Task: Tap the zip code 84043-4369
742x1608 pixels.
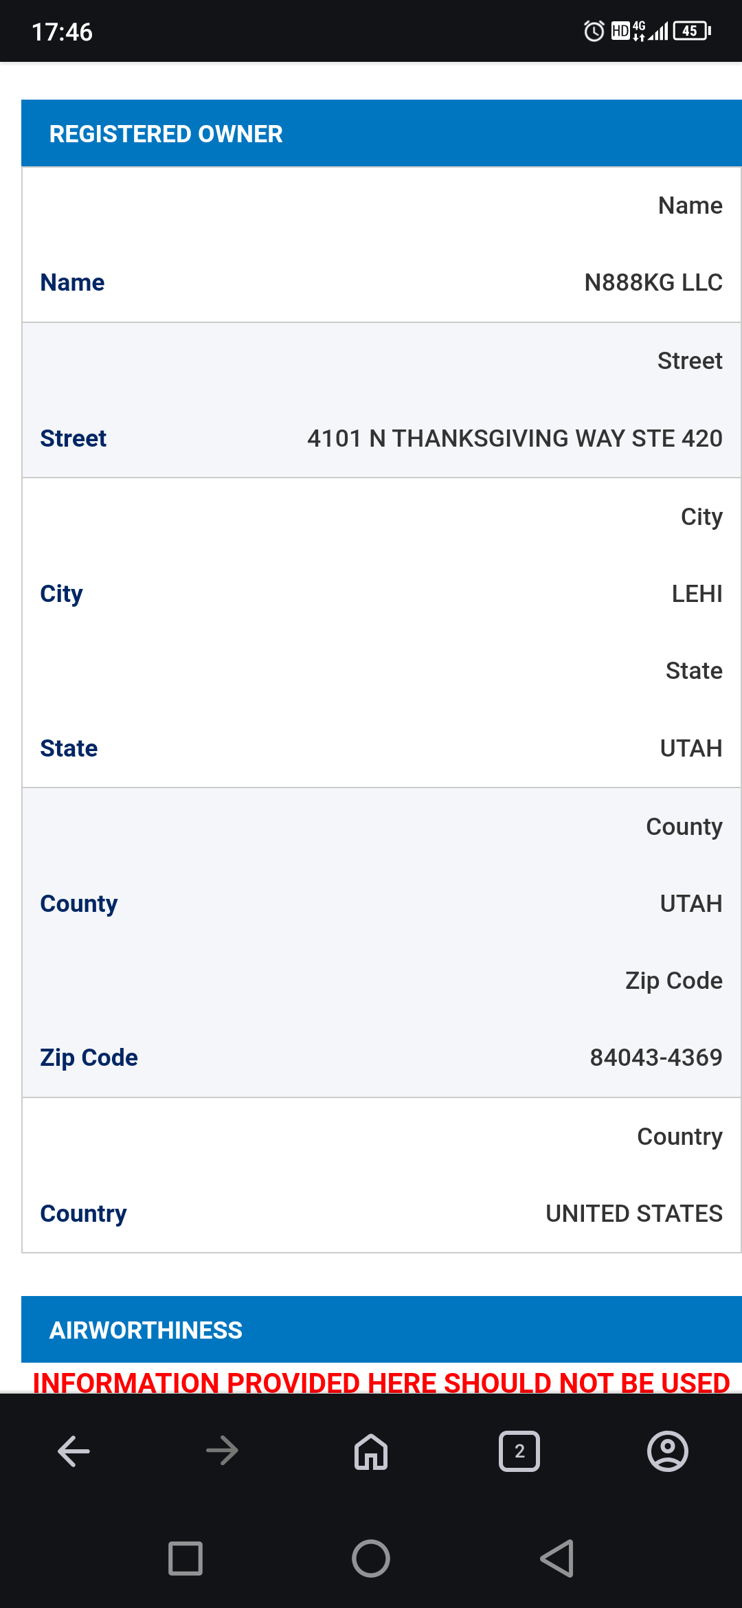Action: tap(655, 1058)
